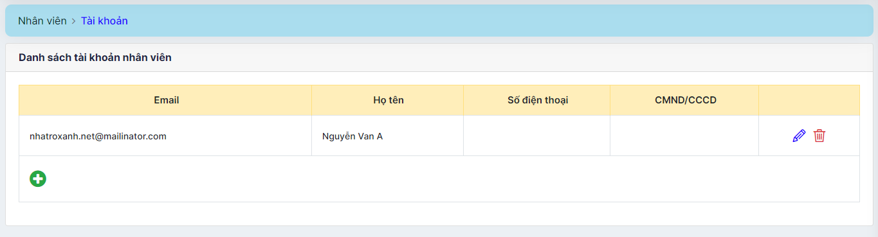Image resolution: width=878 pixels, height=237 pixels.
Task: Click the Họ tên column header
Action: (388, 100)
